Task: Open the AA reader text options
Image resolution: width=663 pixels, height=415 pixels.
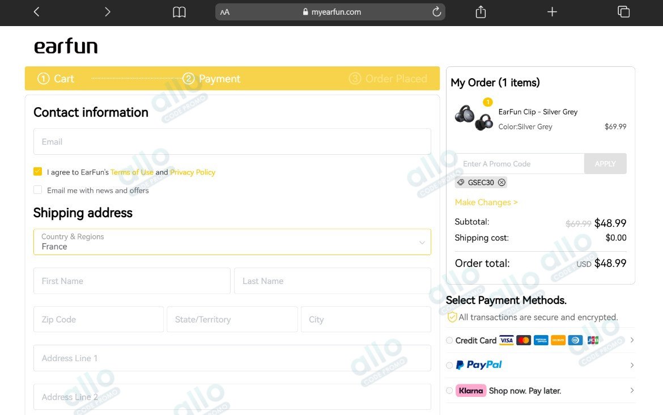Action: tap(225, 12)
